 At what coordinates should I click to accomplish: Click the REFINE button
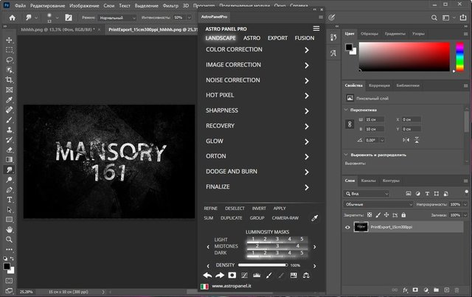210,209
